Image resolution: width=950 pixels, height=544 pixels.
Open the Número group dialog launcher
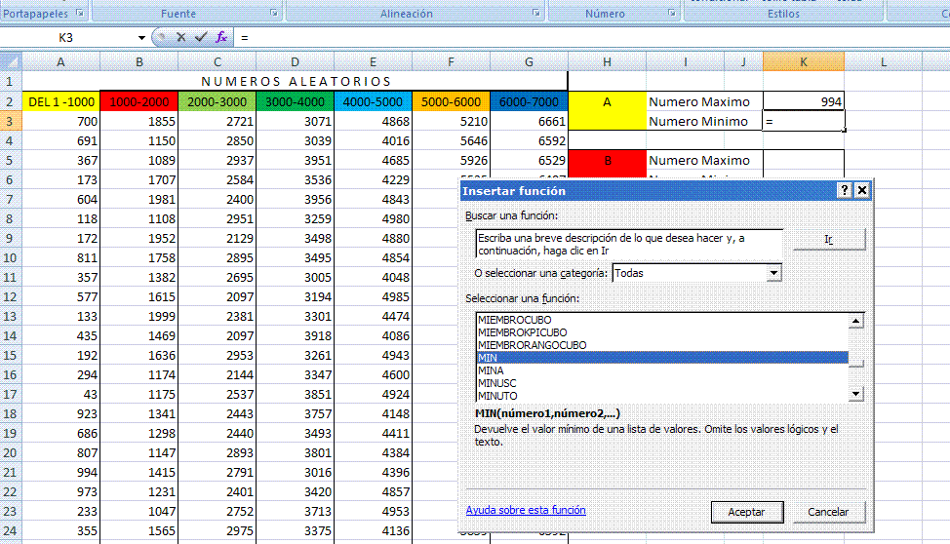671,14
